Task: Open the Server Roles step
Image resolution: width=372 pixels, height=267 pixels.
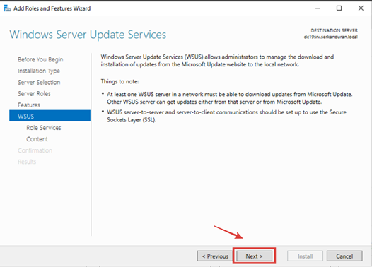Action: (x=34, y=93)
